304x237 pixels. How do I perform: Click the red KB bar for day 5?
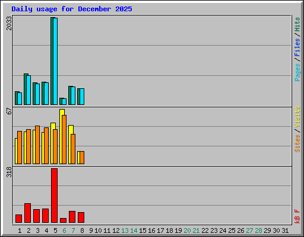click(54, 196)
